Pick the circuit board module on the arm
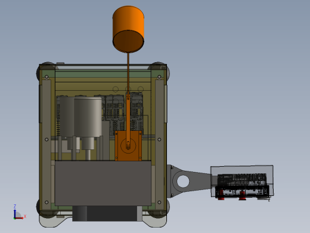 (x=242, y=186)
